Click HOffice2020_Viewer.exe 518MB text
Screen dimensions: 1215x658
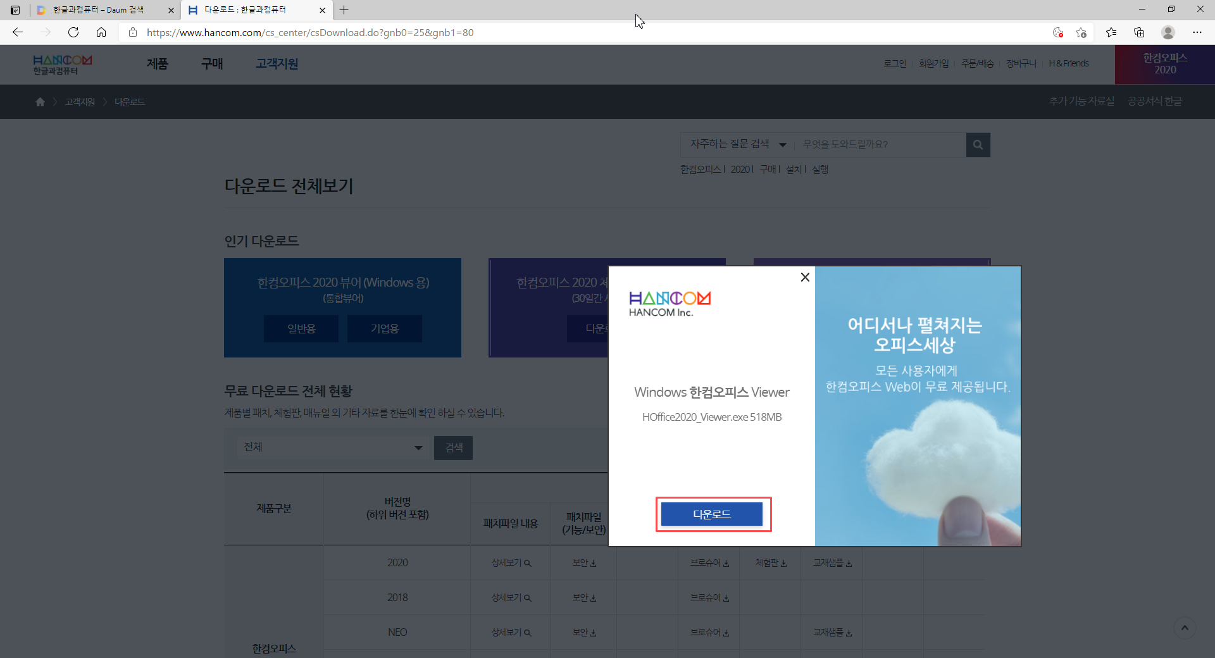click(712, 417)
